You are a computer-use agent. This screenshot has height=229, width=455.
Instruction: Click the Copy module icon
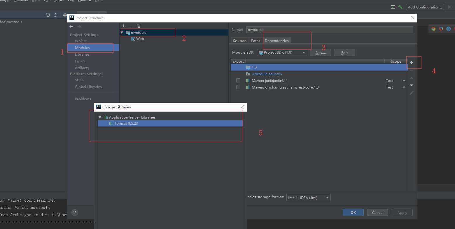[139, 26]
